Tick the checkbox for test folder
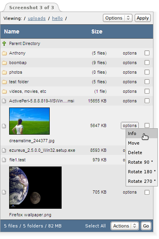Image resolution: width=159 pixels, height=239 pixels. coord(147,82)
